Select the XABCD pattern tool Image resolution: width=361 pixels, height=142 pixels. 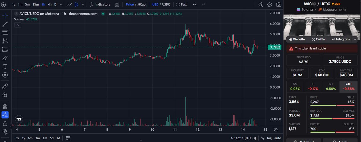(x=5, y=41)
